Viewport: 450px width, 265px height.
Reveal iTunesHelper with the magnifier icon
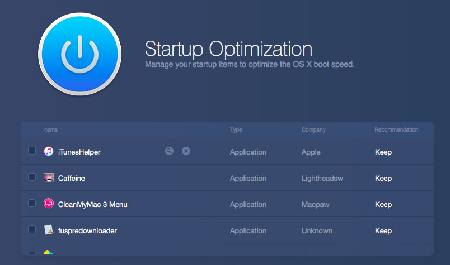(170, 151)
